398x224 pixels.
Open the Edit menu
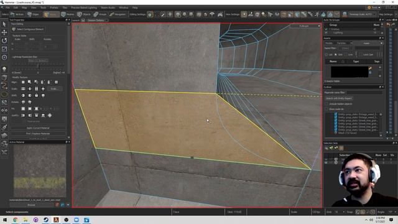pos(16,7)
